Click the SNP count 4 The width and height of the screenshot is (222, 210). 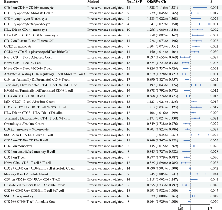click(128, 24)
